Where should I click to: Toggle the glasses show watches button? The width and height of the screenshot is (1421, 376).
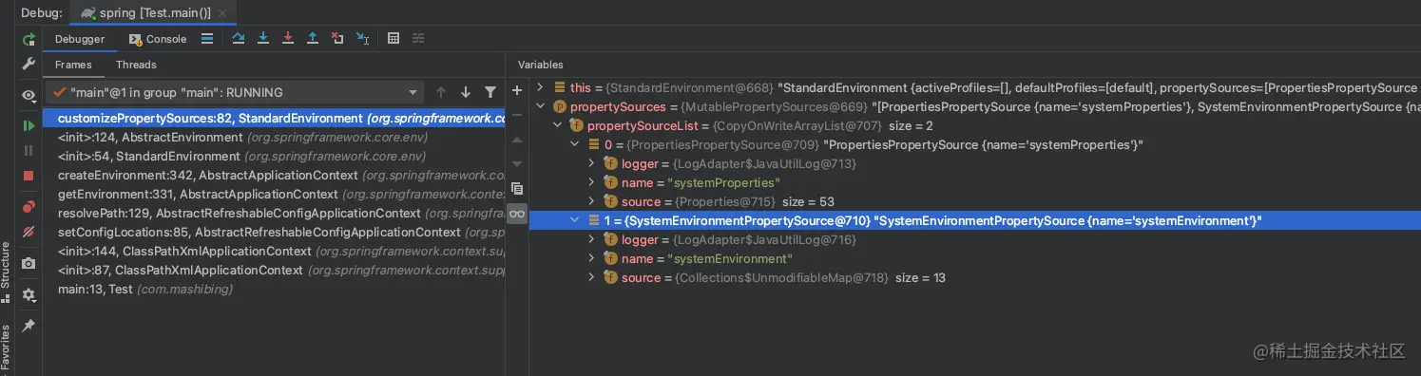[517, 215]
